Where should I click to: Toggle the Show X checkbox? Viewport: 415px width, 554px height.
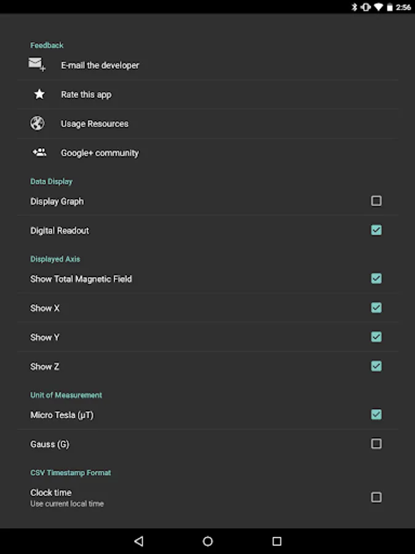pyautogui.click(x=376, y=307)
